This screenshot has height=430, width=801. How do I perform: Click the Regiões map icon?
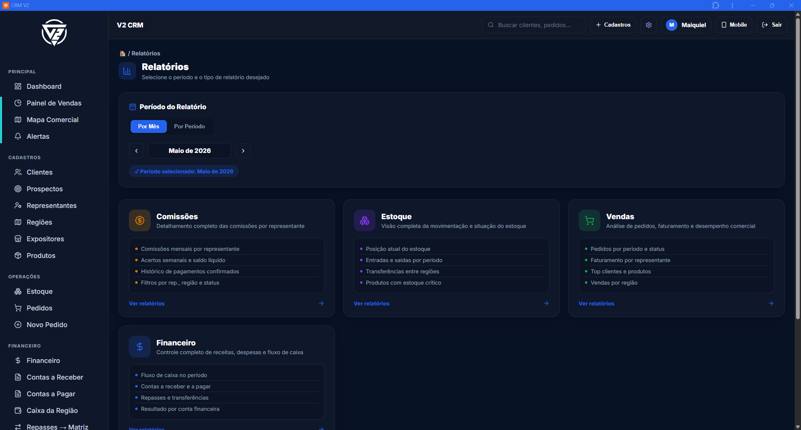coord(18,222)
